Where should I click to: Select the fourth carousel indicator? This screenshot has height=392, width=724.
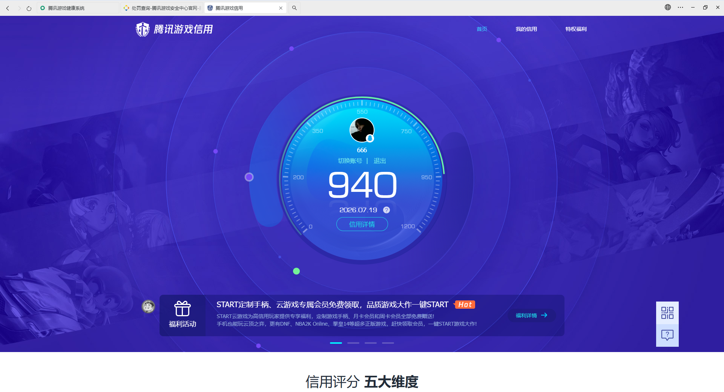tap(388, 343)
